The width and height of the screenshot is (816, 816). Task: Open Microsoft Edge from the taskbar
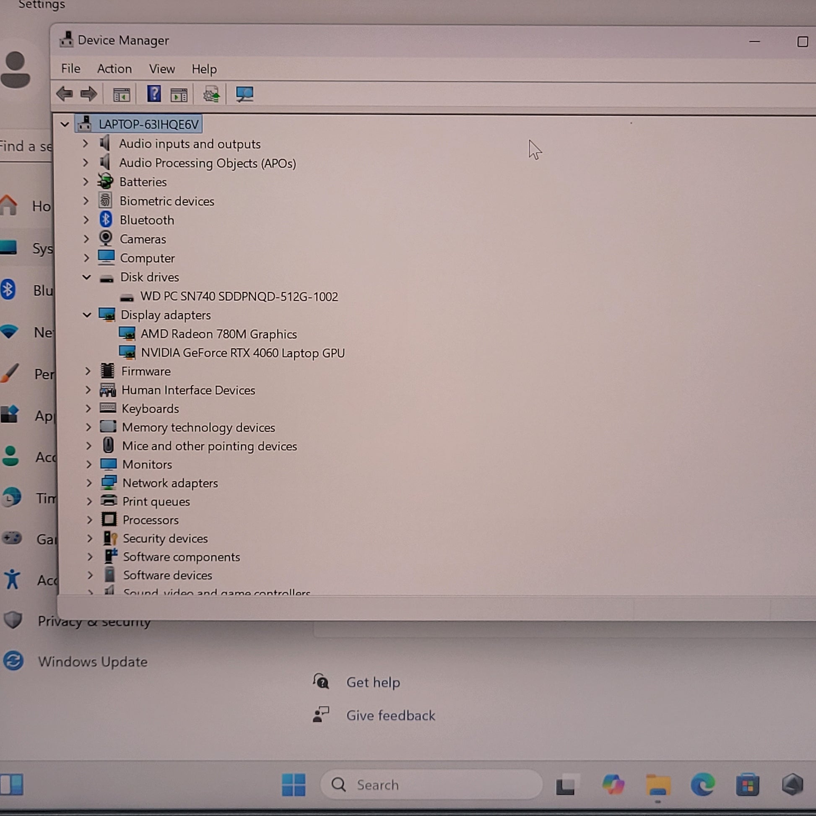702,785
